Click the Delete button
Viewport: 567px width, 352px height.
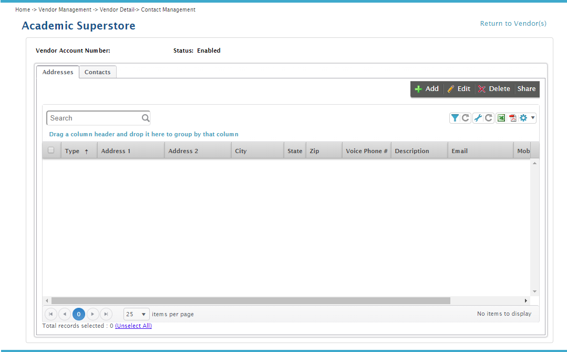(x=494, y=89)
